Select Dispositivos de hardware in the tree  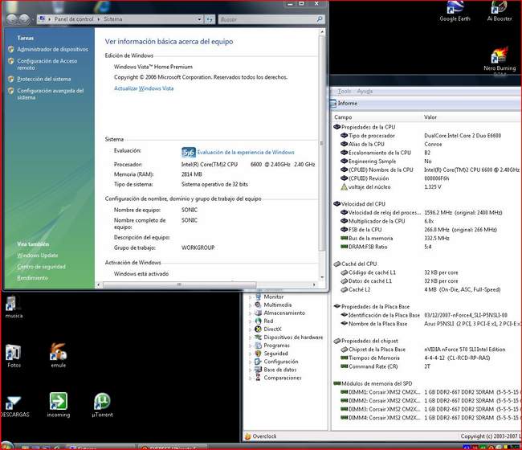click(293, 337)
